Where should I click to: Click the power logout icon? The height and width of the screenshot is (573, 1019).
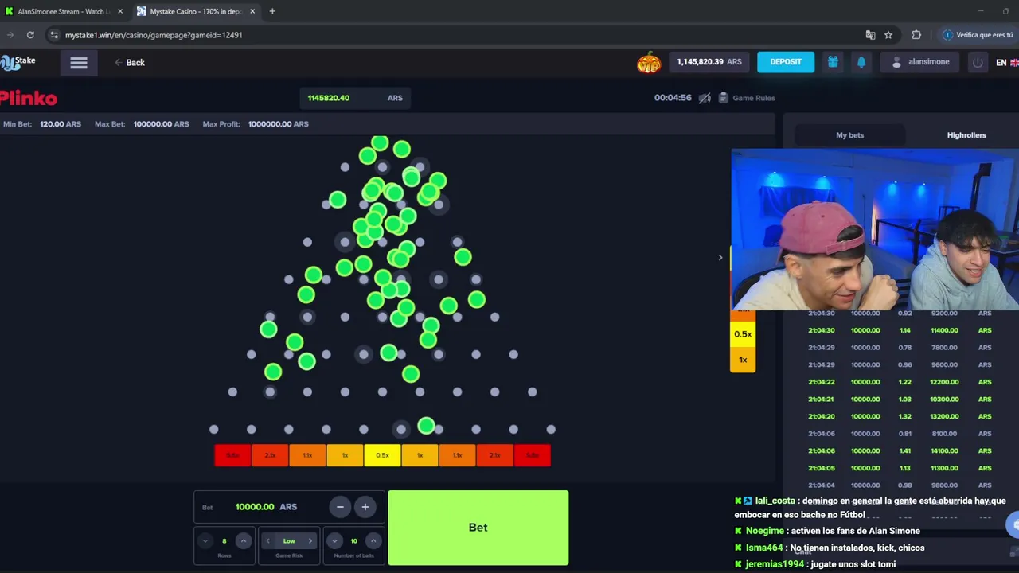point(978,62)
